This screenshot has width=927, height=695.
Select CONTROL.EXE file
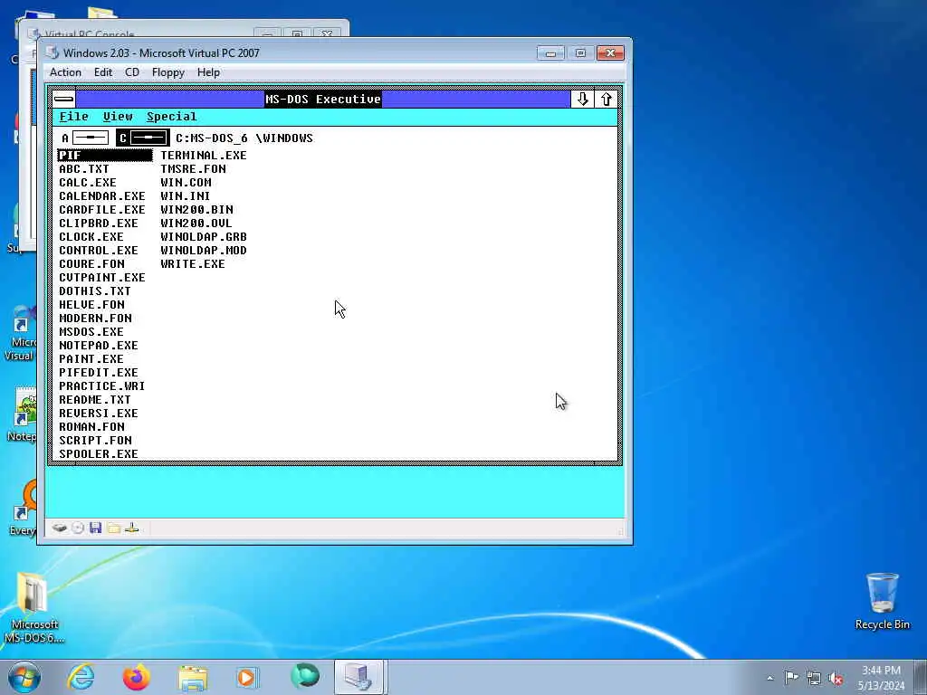coord(98,251)
